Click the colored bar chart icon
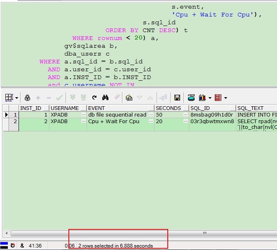 [x=202, y=98]
